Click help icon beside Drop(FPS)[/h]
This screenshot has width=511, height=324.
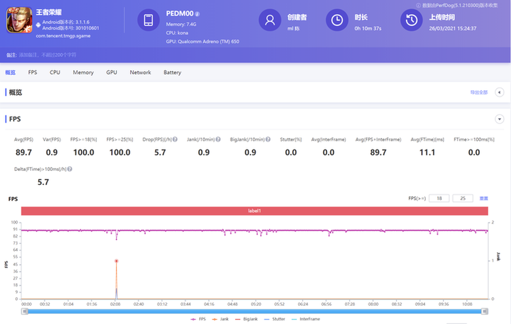click(175, 140)
